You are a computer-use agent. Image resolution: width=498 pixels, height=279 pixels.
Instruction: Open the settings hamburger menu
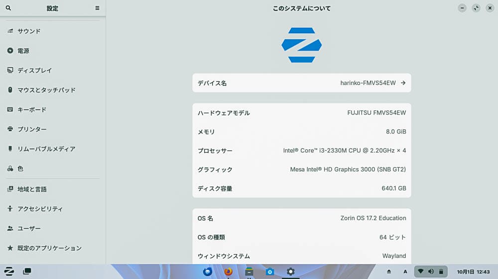(97, 8)
